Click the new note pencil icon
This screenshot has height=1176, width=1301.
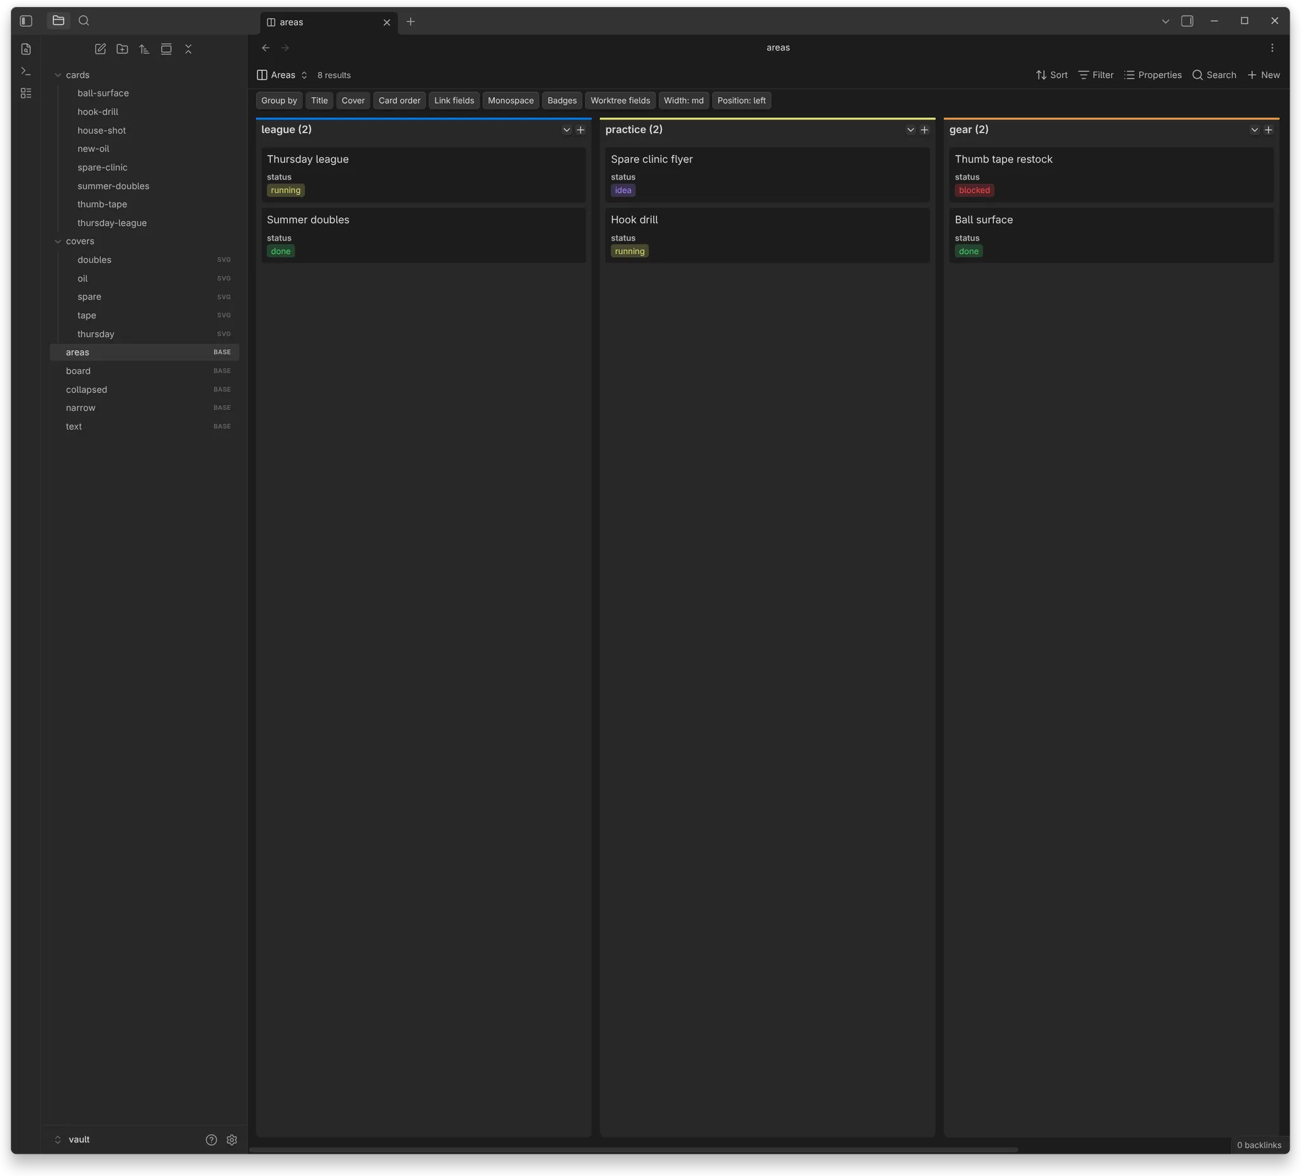(x=100, y=49)
